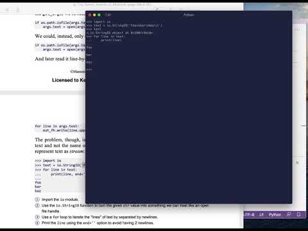Minimize the Python terminal with the yellow button

tap(94, 15)
